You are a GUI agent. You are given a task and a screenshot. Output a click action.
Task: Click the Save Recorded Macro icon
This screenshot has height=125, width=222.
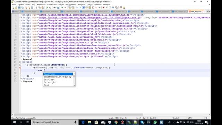click(116, 8)
